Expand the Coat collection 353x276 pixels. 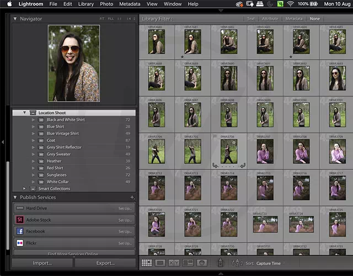point(33,140)
